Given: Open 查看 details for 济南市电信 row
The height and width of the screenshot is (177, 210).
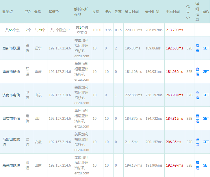Looking at the screenshot, I should [198, 95].
